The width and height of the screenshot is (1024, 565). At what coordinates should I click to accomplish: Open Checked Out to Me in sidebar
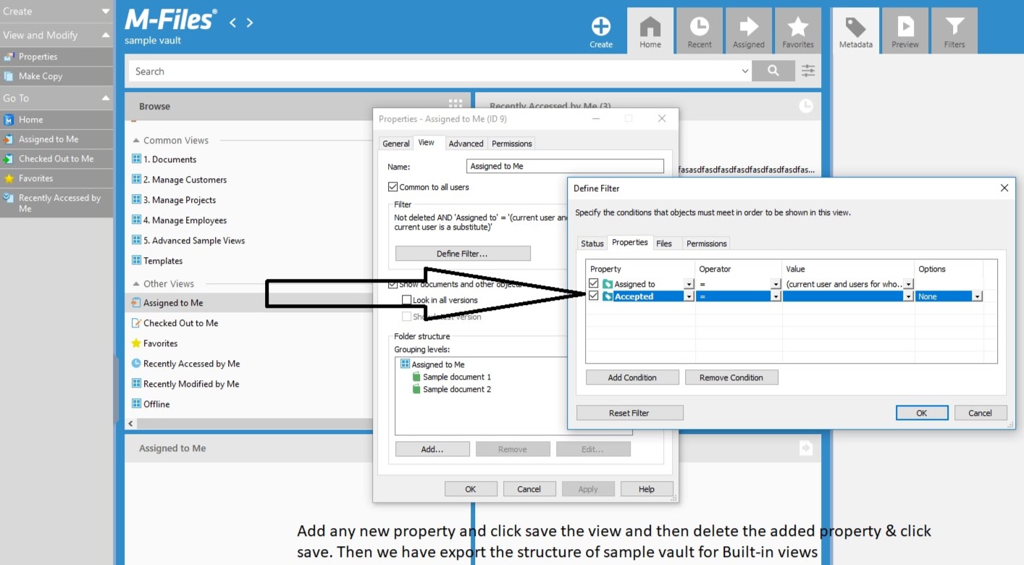coord(56,159)
